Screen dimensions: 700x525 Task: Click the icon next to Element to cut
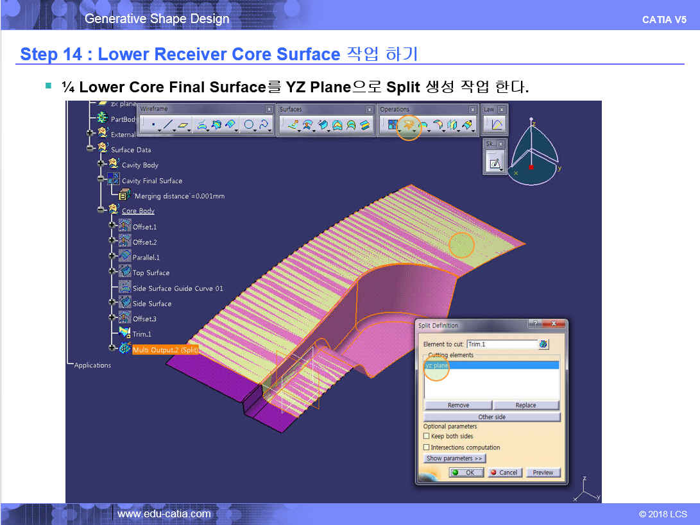tap(544, 344)
